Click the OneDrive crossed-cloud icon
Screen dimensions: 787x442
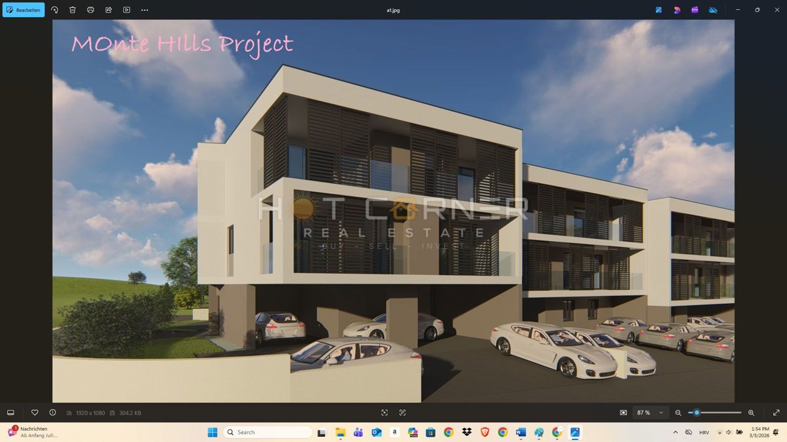713,10
